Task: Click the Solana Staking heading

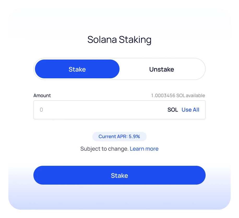Action: pos(119,40)
